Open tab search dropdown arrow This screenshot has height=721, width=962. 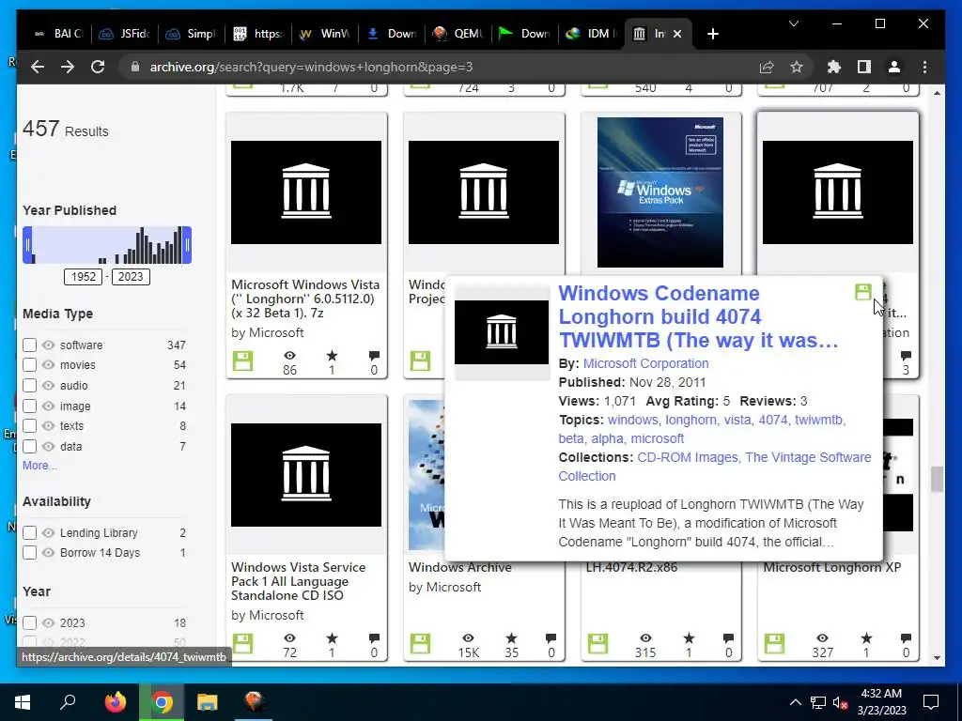pos(793,23)
